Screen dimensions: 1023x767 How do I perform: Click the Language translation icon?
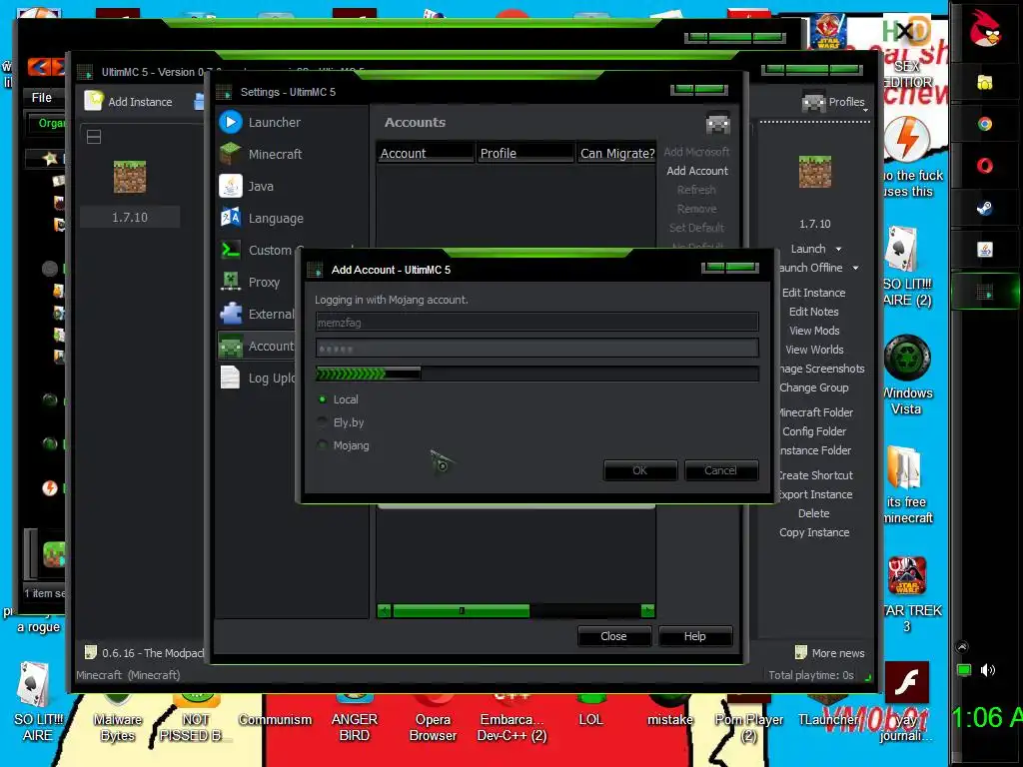[x=231, y=217]
